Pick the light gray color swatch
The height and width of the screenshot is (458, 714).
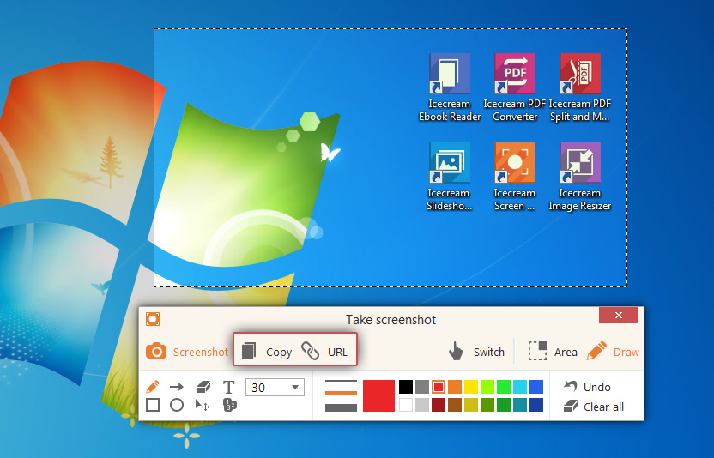pyautogui.click(x=422, y=405)
